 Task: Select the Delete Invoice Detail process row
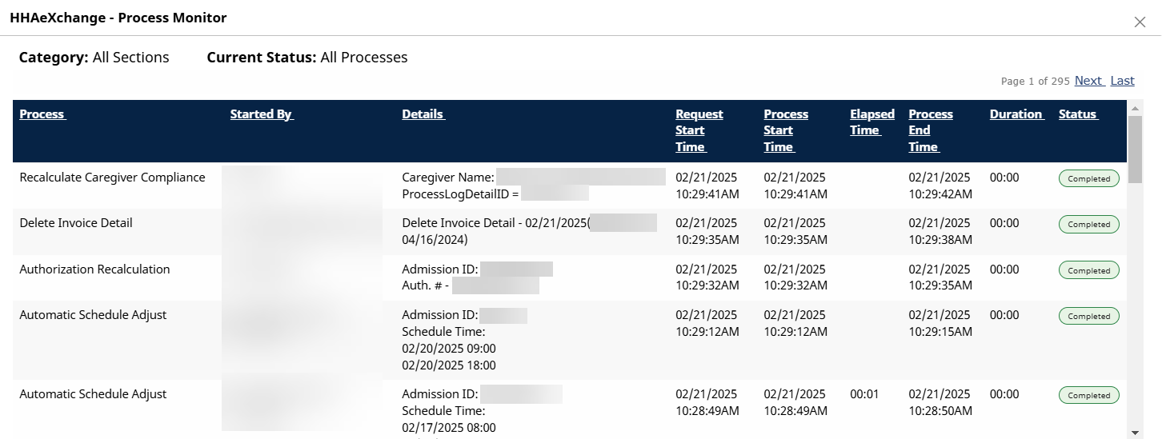[76, 223]
